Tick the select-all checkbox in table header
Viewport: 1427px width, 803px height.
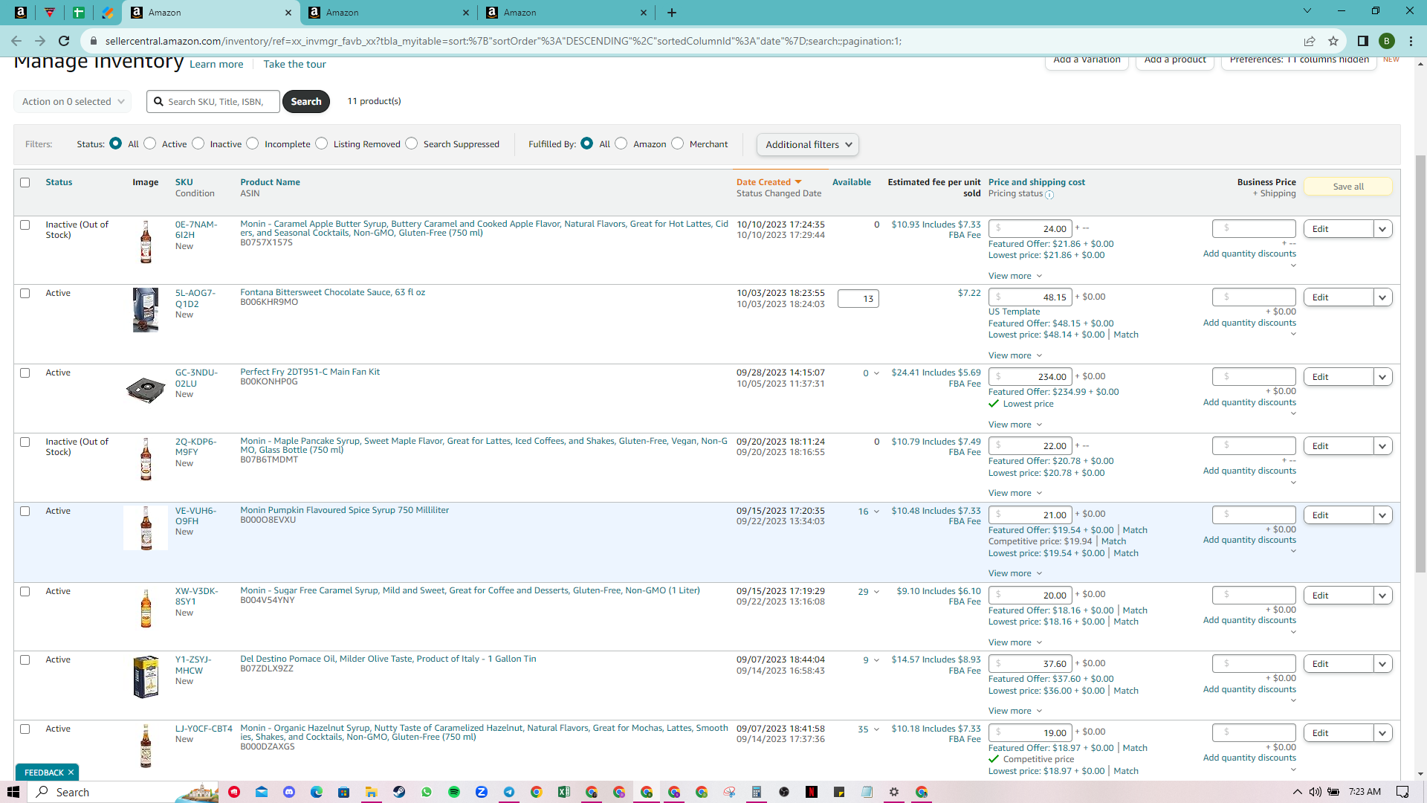coord(25,182)
